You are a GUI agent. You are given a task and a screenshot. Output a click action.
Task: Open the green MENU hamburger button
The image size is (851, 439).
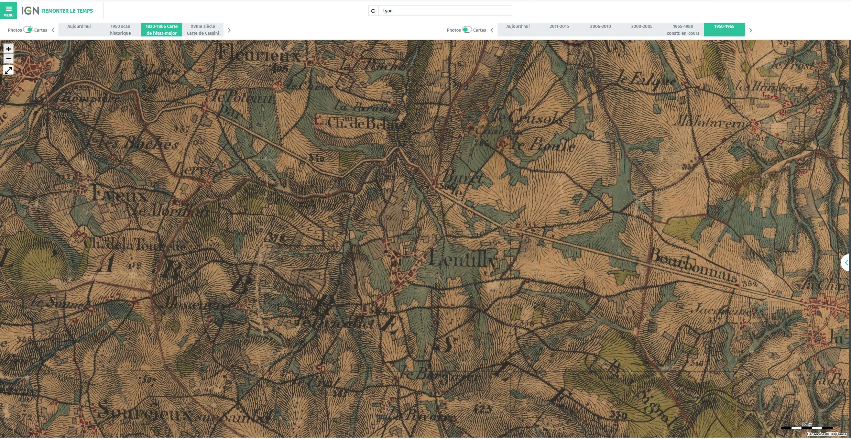8,11
